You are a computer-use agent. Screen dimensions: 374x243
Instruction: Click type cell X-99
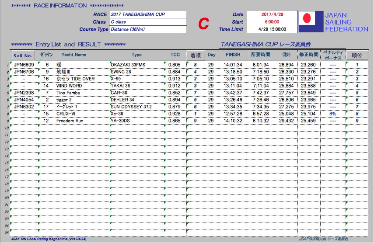115,79
